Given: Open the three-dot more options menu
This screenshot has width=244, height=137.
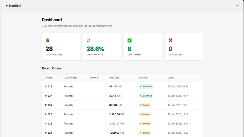Looking at the screenshot, I should coord(238,6).
